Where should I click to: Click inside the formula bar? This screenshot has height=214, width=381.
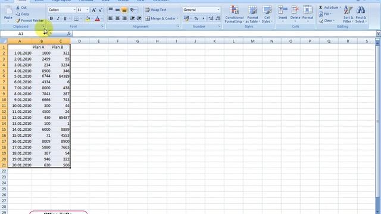[x=224, y=34]
